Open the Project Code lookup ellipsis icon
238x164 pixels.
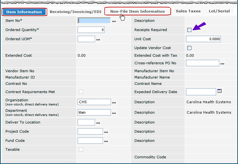coord(106,132)
